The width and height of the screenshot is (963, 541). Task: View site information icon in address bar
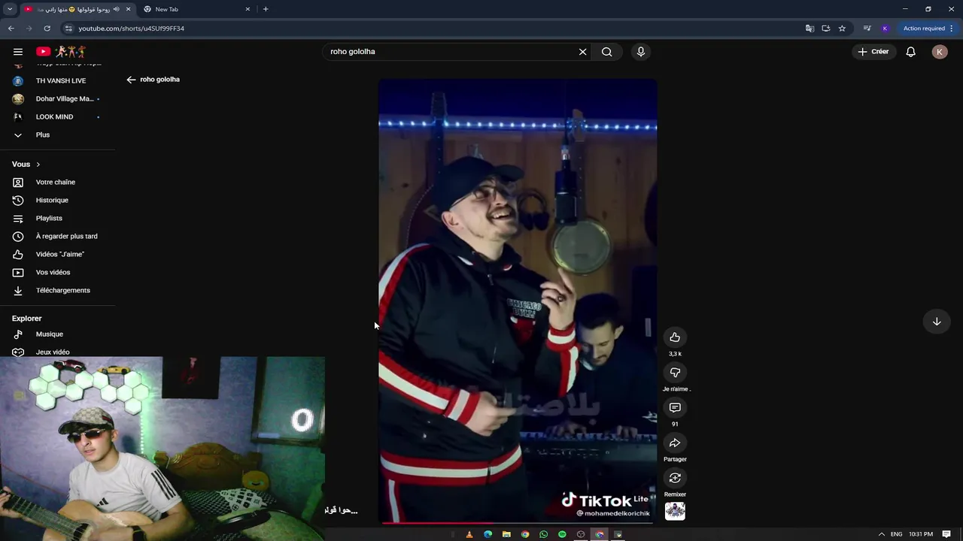point(68,29)
